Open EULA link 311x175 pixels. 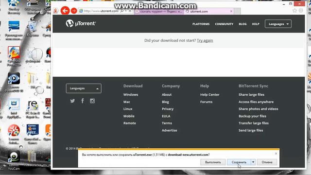[166, 116]
